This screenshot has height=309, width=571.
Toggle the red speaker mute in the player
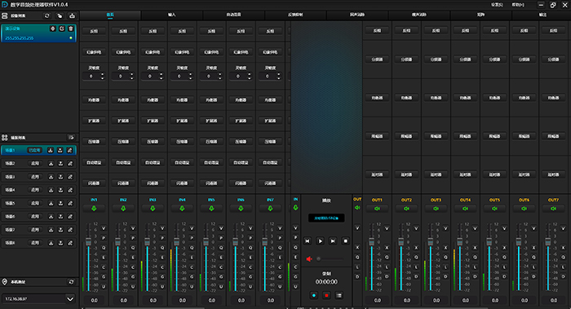click(309, 259)
